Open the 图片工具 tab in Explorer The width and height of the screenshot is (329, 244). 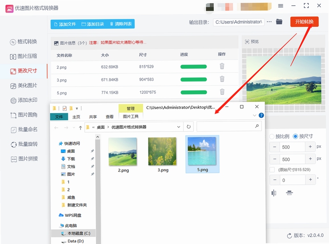pyautogui.click(x=131, y=116)
